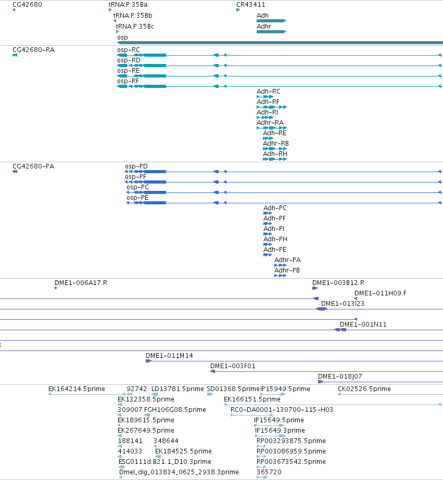Click the osp-PC protein label
Image resolution: width=443 pixels, height=480 pixels.
tap(137, 187)
